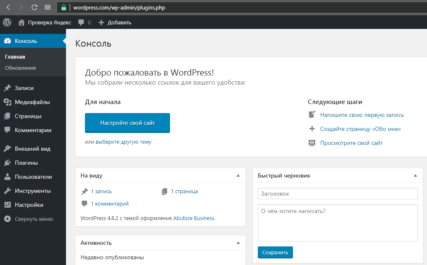Viewport: 427px width, 265px height.
Task: Click the Медиафайлы media icon in sidebar
Action: pos(7,102)
